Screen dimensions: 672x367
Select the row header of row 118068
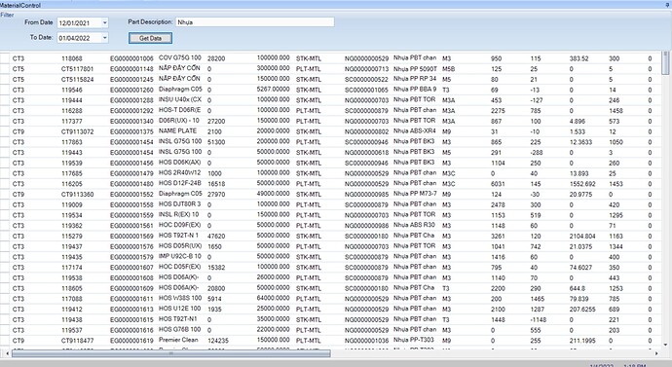(4, 58)
